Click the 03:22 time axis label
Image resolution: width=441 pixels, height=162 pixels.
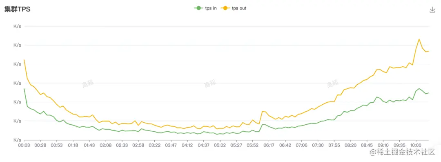155,145
